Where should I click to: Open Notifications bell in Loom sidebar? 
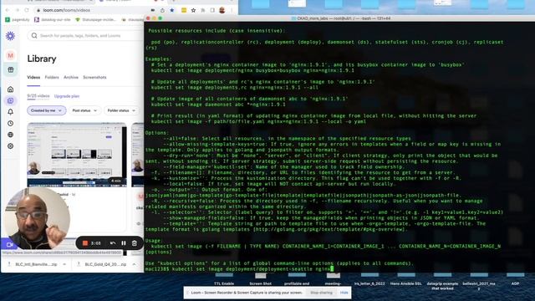tap(11, 112)
